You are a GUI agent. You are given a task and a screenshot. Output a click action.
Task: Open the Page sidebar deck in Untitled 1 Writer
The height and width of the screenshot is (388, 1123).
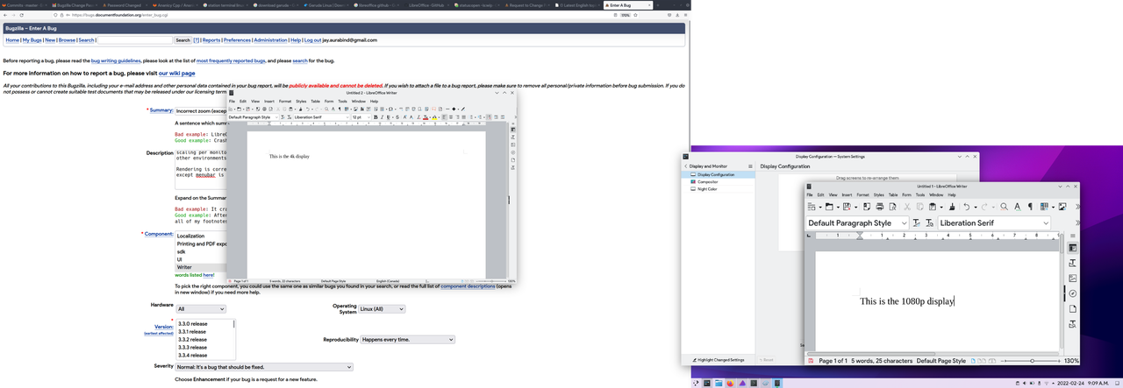click(x=1073, y=309)
